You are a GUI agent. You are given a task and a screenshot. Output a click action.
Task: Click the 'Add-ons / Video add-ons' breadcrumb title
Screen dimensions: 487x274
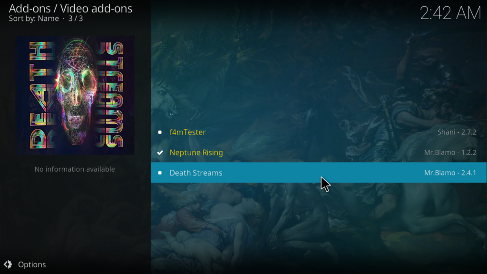click(70, 9)
